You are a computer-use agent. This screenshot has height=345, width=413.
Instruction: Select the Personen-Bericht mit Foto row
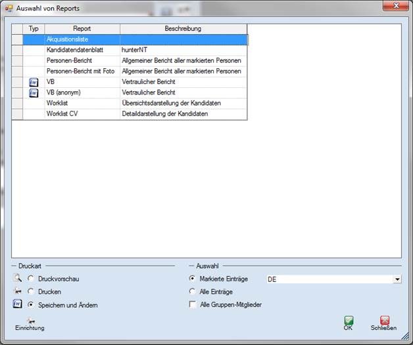[82, 71]
